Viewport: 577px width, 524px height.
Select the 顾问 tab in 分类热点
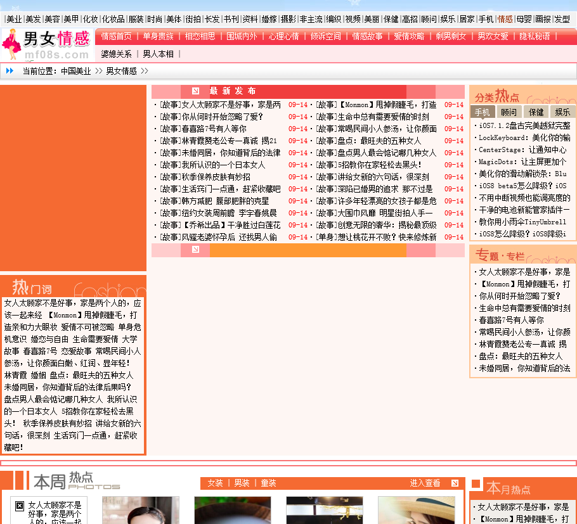pos(509,112)
